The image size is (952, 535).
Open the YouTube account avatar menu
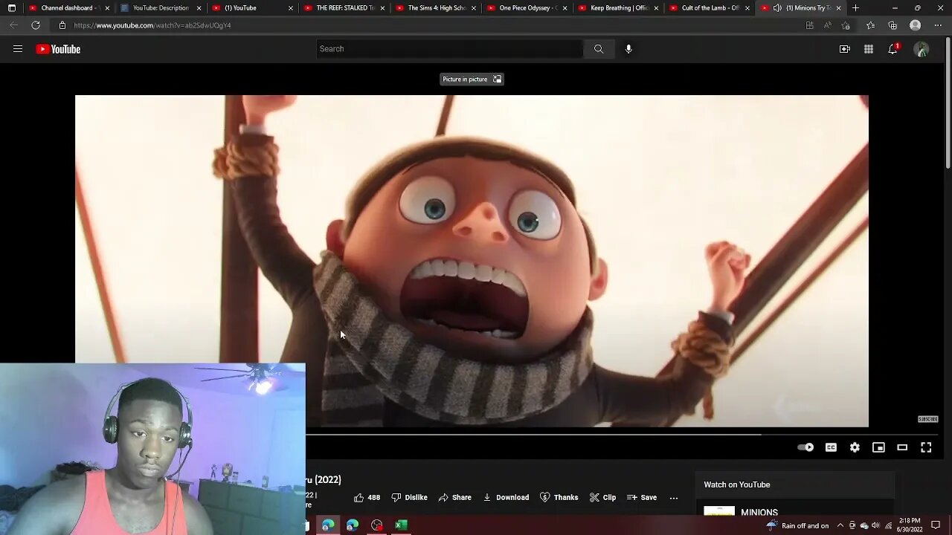922,50
